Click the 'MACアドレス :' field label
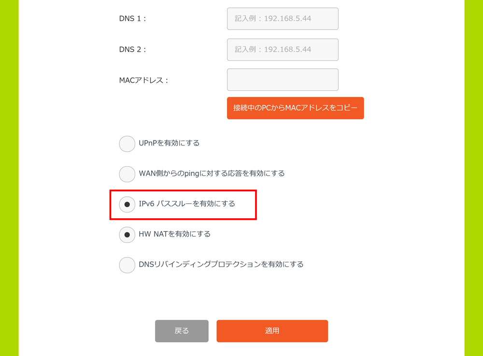Screen dimensions: 483x356 (x=143, y=80)
